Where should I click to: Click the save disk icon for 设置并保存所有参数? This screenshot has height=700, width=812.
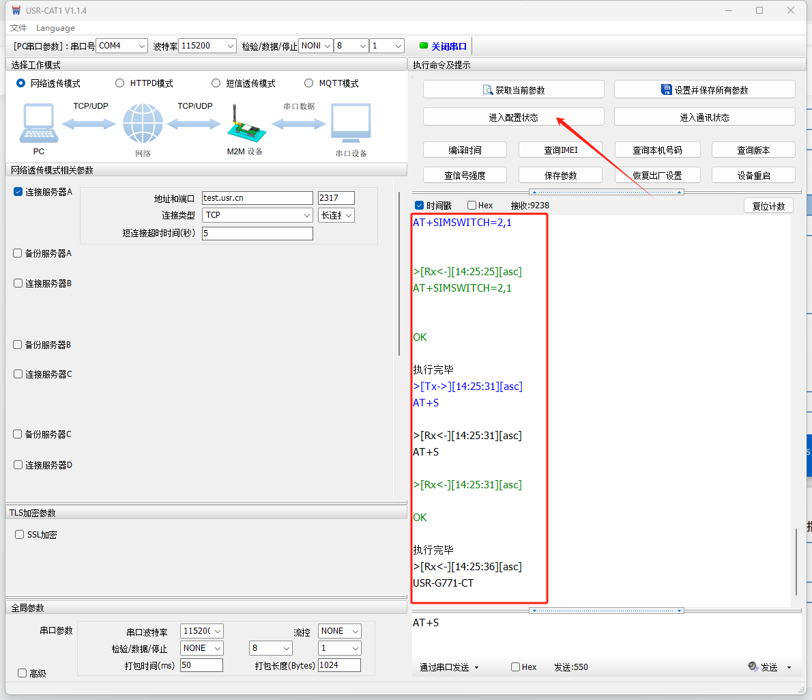click(667, 90)
